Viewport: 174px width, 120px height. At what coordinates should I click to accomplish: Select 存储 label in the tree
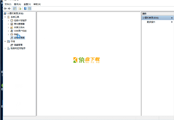(x=13, y=41)
